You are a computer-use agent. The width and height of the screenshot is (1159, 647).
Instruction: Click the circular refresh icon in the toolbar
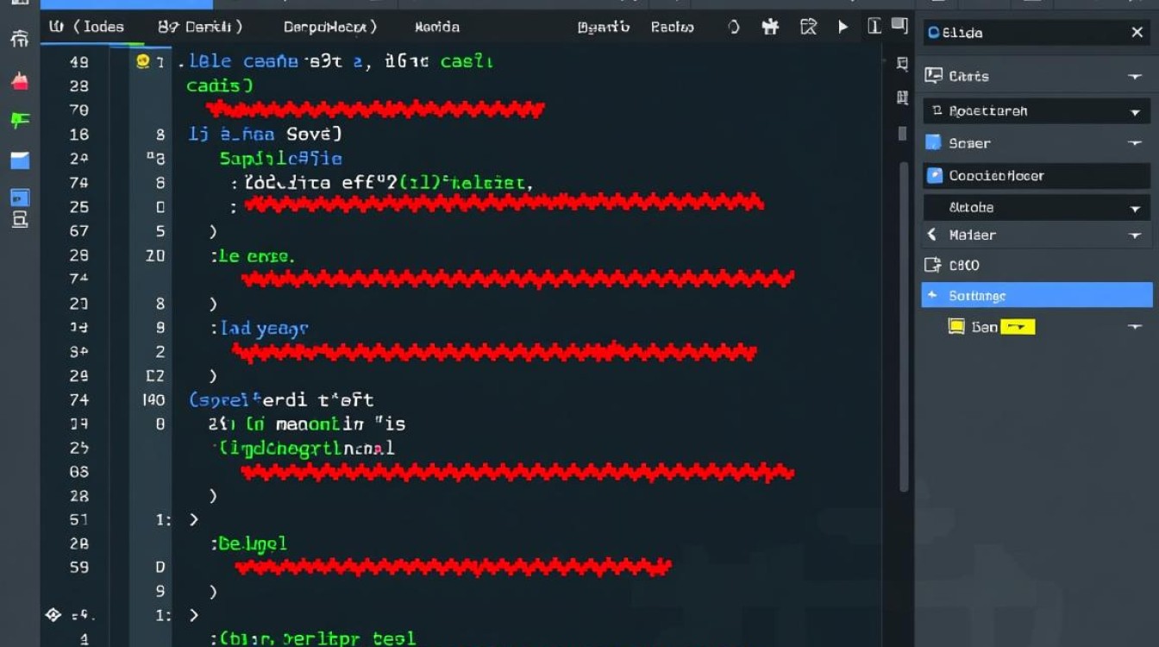point(734,28)
